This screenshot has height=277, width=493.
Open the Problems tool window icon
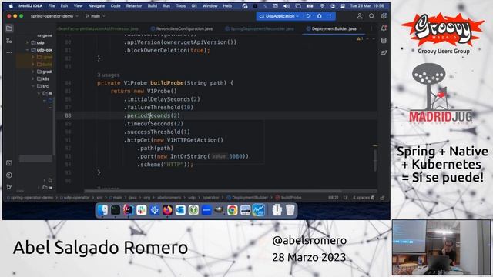coord(9,175)
